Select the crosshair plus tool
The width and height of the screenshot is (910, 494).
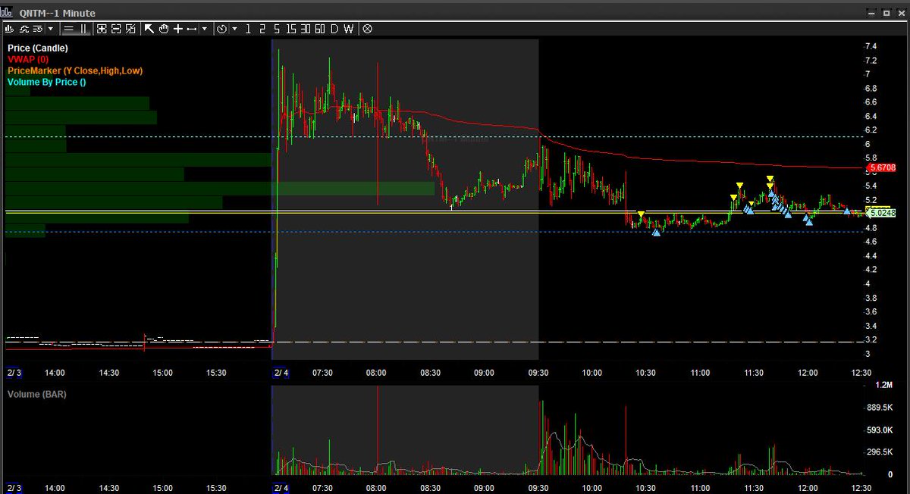(178, 29)
